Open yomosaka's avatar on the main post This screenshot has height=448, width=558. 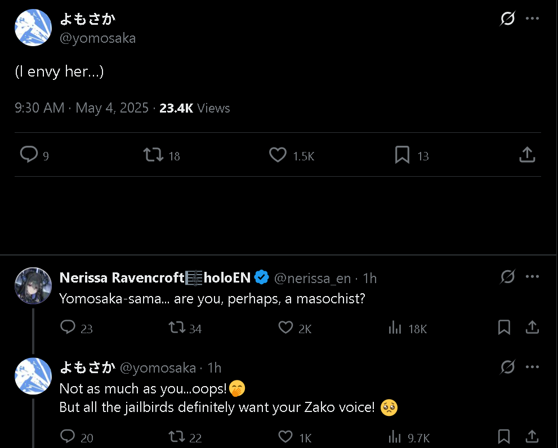click(33, 28)
